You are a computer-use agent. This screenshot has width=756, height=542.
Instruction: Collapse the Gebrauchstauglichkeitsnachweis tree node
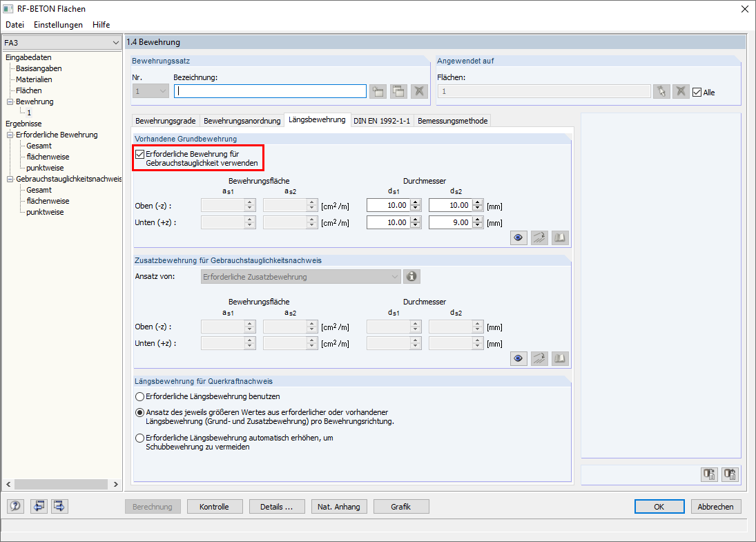pyautogui.click(x=10, y=180)
